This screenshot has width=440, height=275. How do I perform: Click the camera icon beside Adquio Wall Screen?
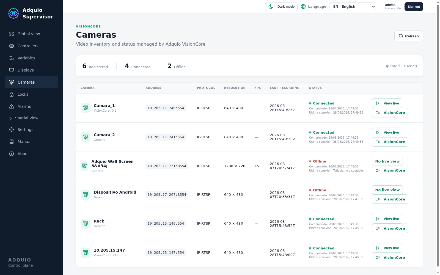[84, 166]
